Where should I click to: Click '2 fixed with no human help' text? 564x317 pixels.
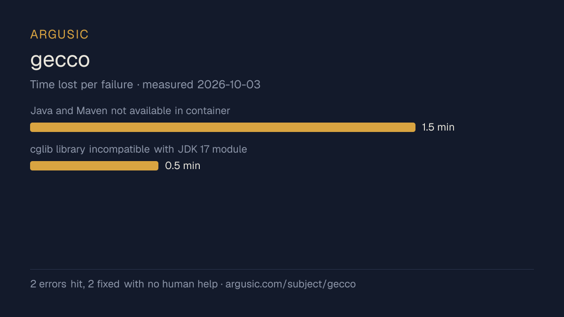pos(153,284)
